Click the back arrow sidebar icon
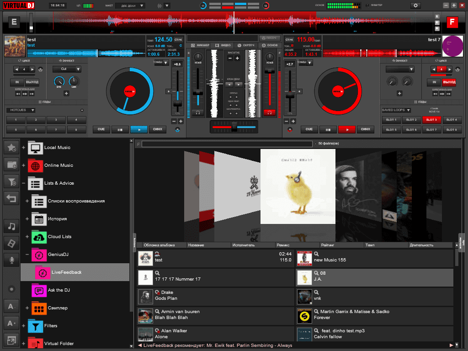 [11, 198]
